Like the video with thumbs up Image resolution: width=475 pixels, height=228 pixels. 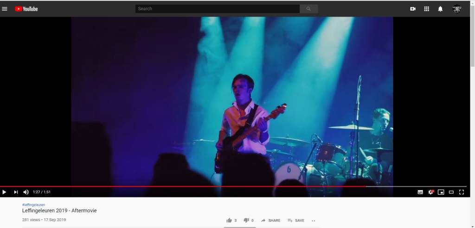[x=229, y=221]
